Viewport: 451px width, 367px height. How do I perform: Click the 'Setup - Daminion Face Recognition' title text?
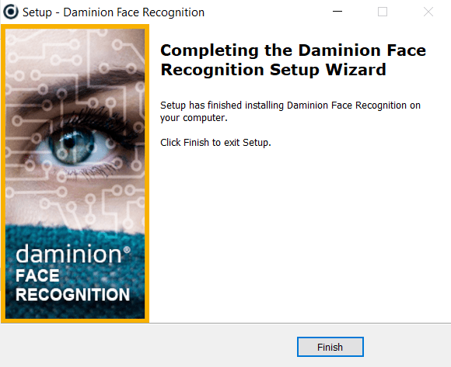click(x=114, y=12)
